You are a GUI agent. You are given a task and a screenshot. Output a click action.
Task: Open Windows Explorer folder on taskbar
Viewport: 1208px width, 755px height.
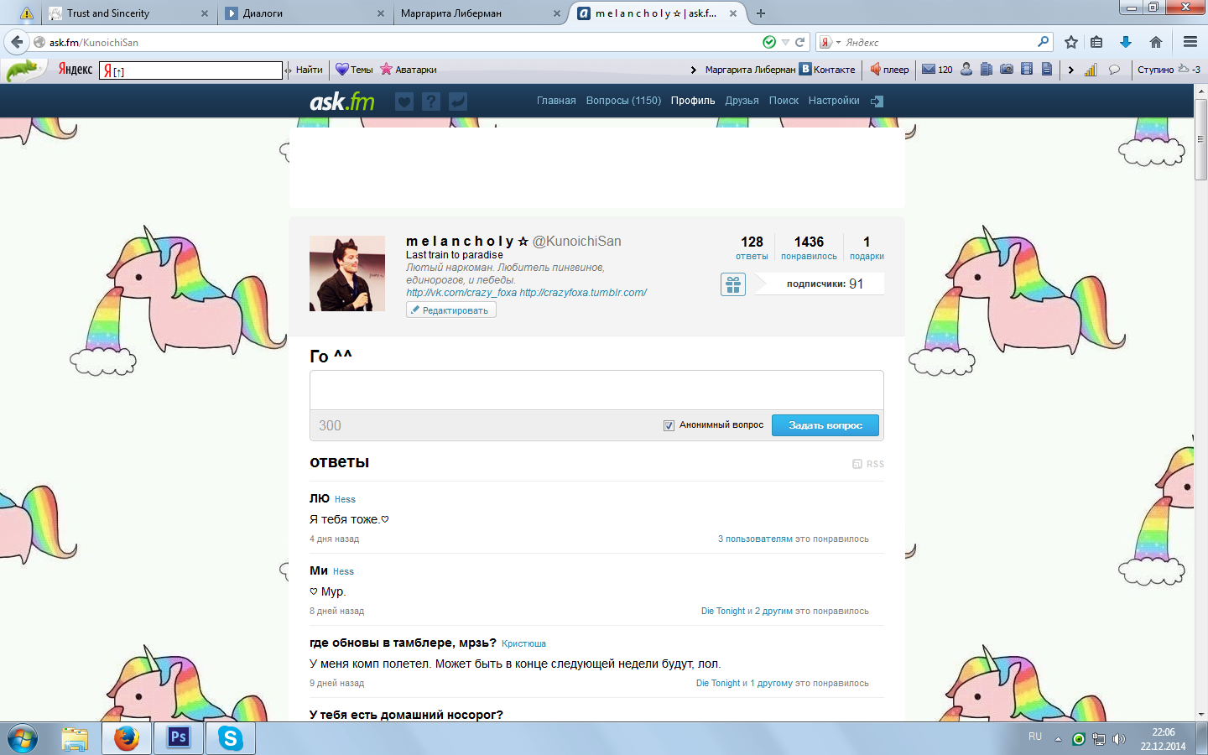75,738
